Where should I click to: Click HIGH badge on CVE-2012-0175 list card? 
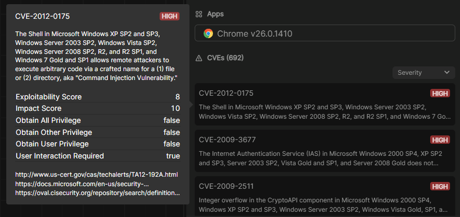(x=440, y=94)
